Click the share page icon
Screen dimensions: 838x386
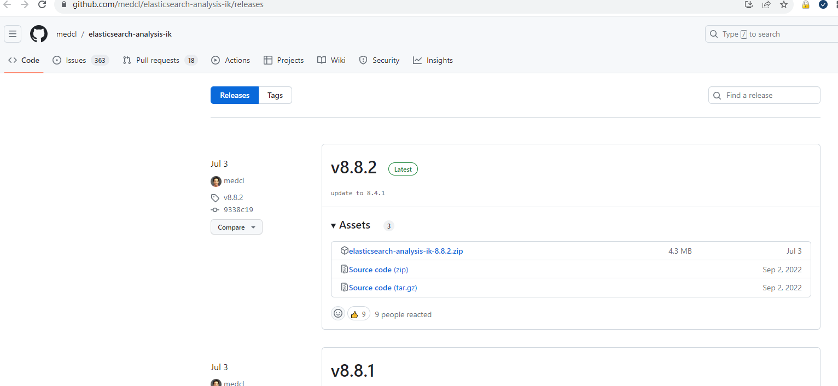[x=766, y=4]
